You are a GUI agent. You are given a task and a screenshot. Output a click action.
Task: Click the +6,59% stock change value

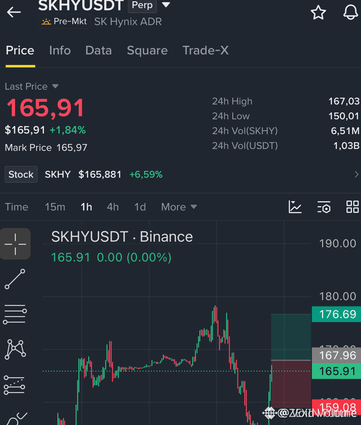[146, 175]
